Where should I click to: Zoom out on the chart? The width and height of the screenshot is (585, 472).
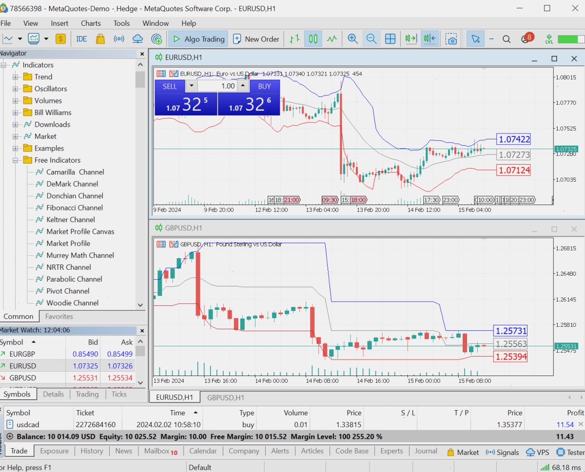point(371,39)
